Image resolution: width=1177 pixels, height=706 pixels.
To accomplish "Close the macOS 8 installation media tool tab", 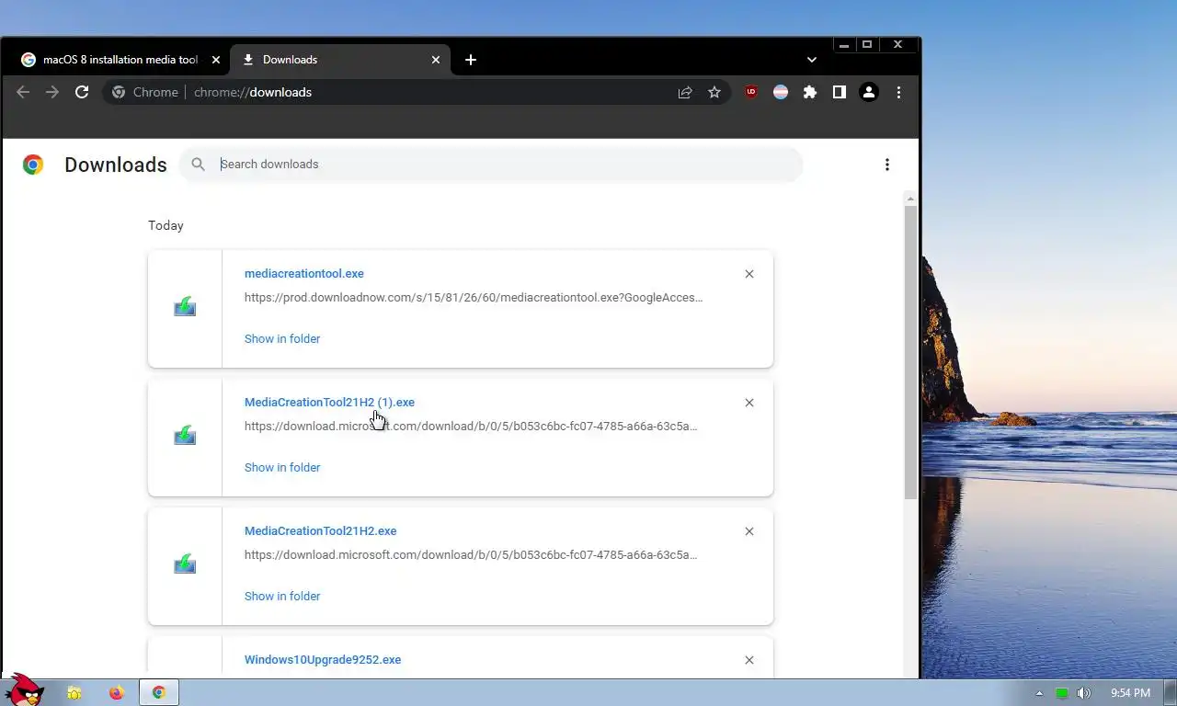I will pyautogui.click(x=216, y=60).
